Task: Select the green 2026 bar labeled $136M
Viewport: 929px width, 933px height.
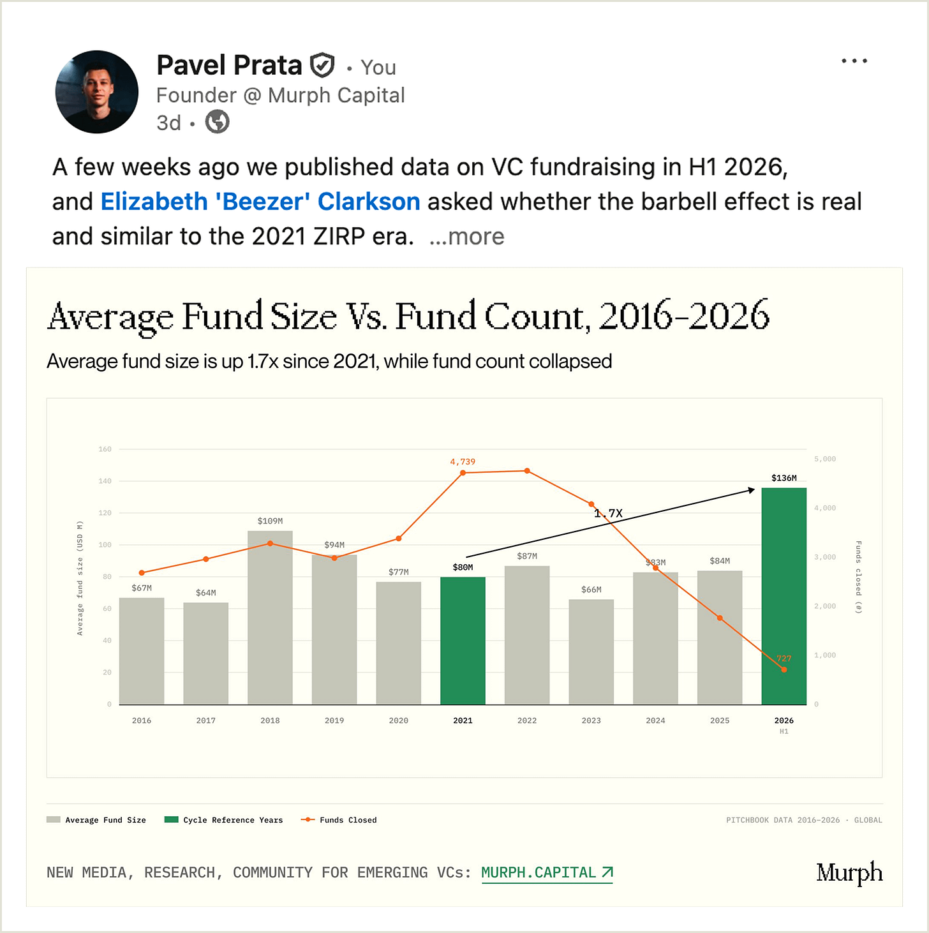Action: click(x=784, y=596)
